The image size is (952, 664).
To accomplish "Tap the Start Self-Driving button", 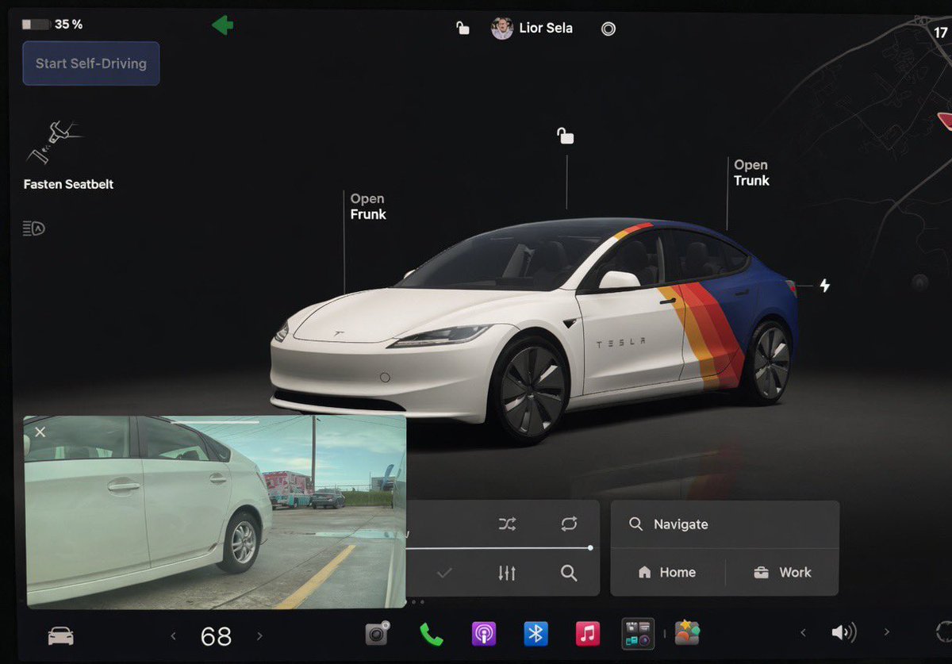I will (x=91, y=63).
